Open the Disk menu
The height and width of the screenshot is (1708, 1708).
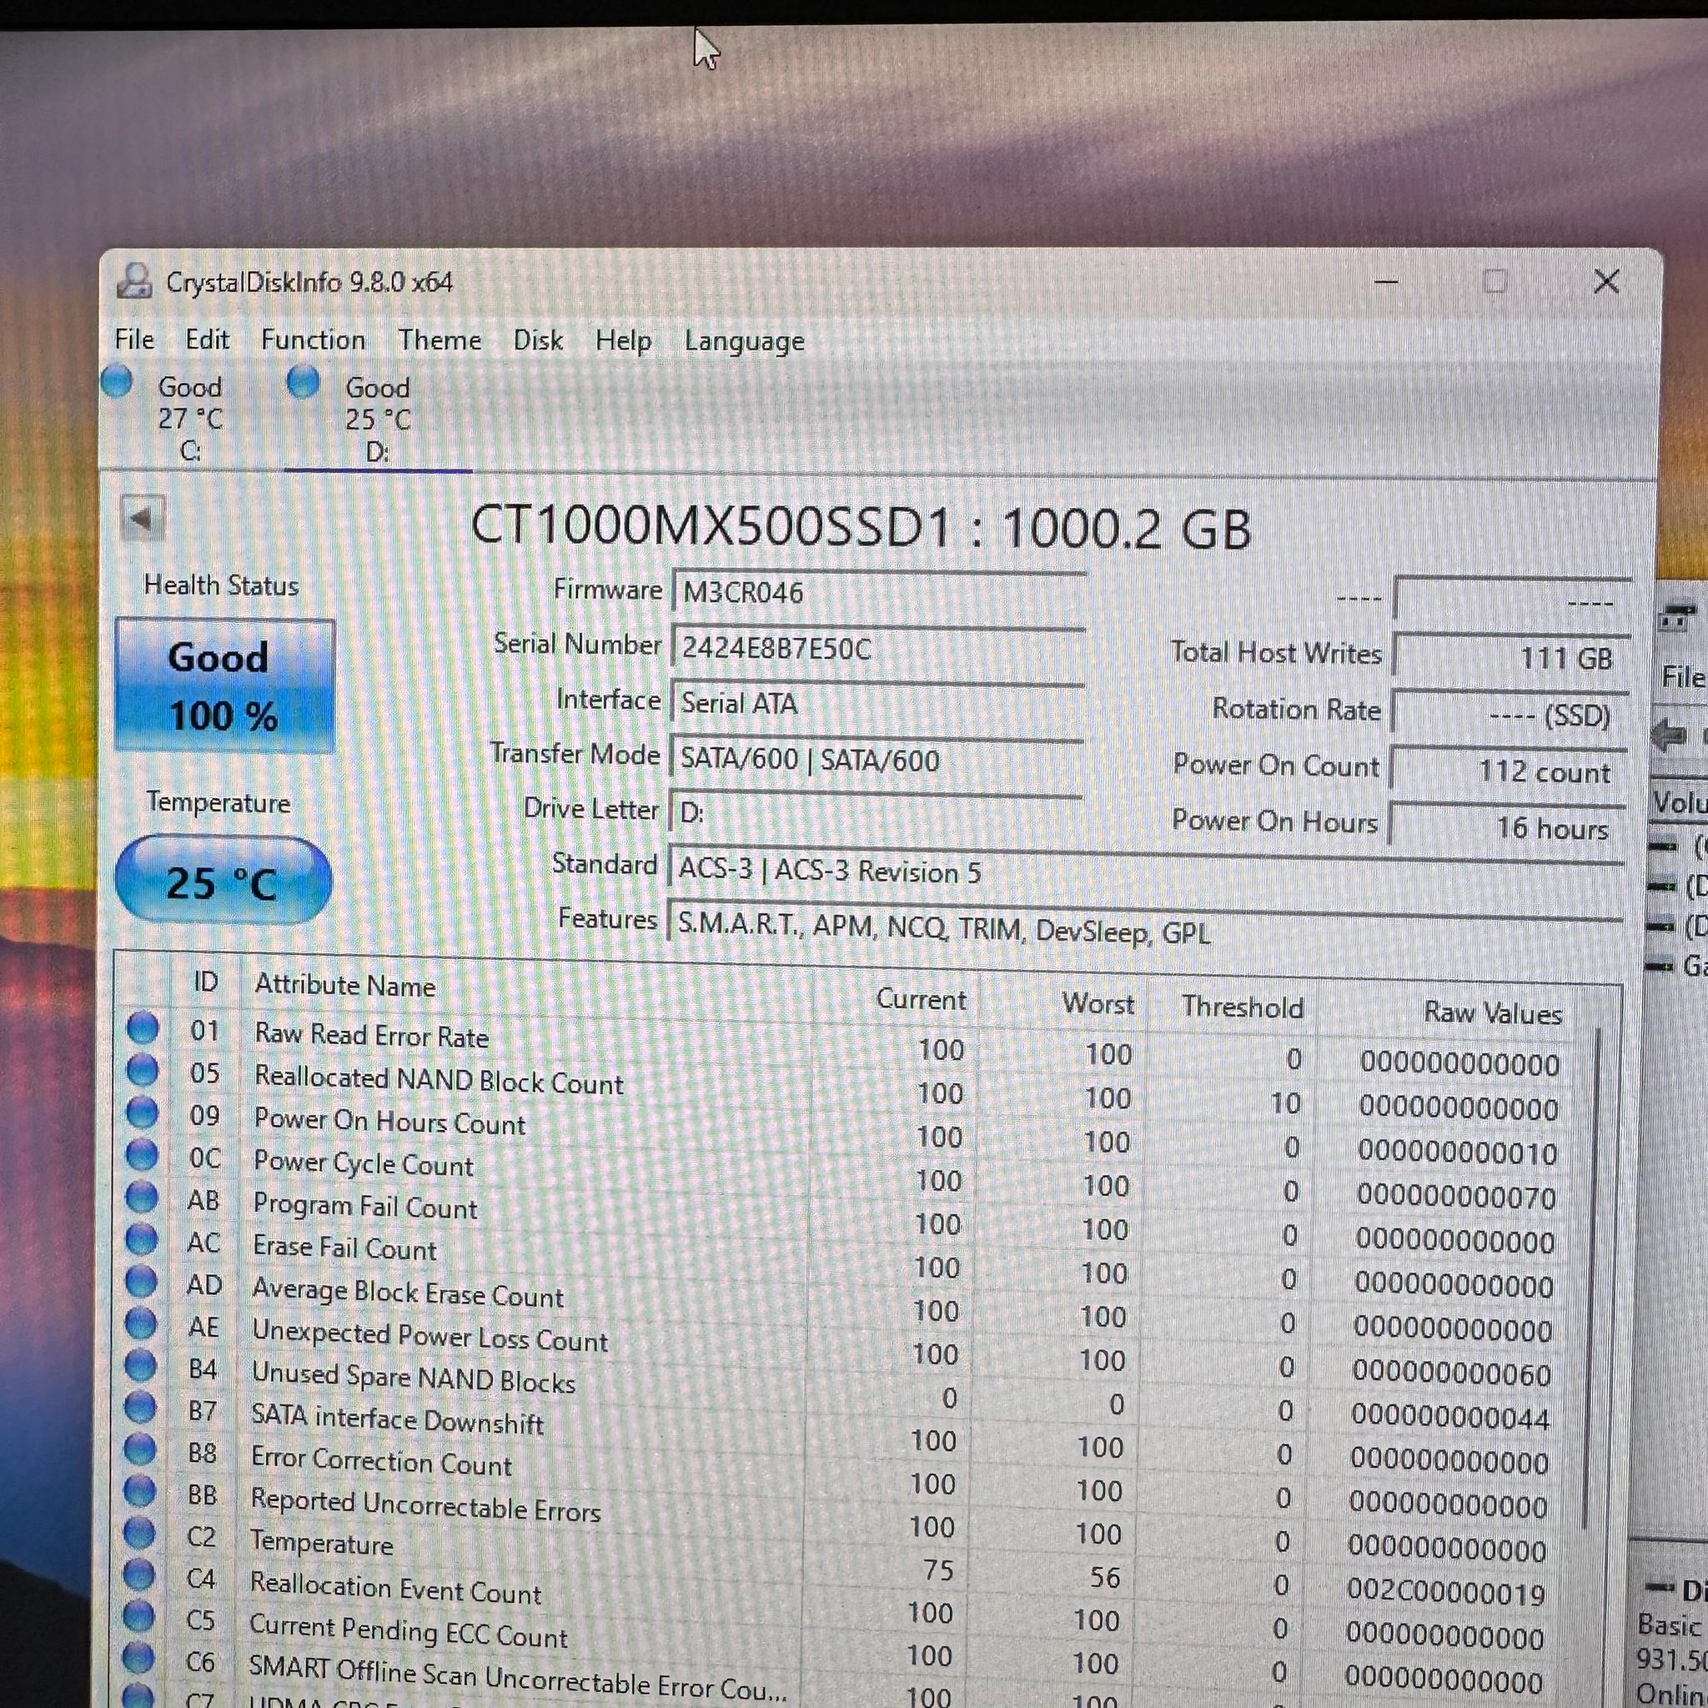click(538, 340)
